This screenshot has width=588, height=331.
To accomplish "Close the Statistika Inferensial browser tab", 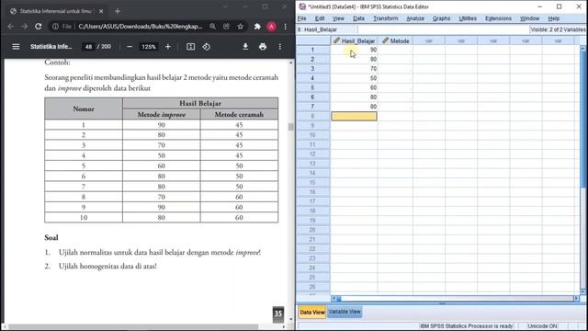I will (x=101, y=11).
